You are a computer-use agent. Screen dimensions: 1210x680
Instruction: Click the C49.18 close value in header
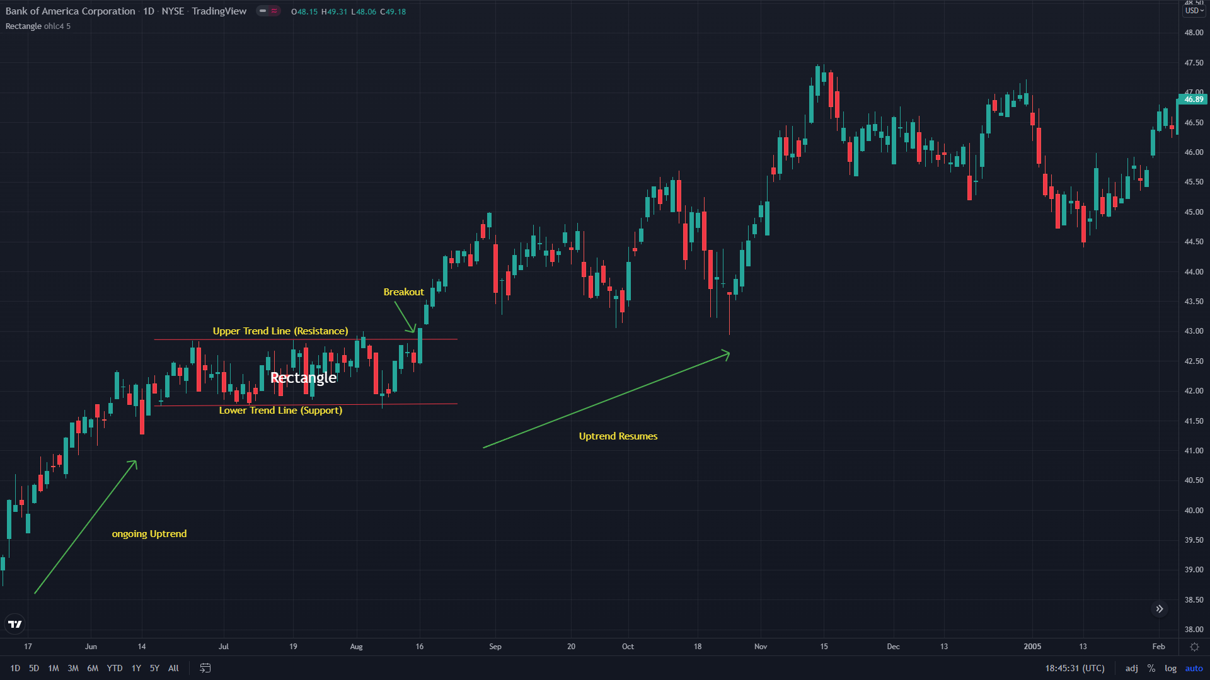click(393, 11)
